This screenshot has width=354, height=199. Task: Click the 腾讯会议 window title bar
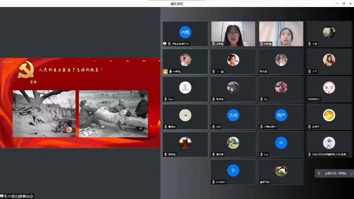click(x=177, y=3)
